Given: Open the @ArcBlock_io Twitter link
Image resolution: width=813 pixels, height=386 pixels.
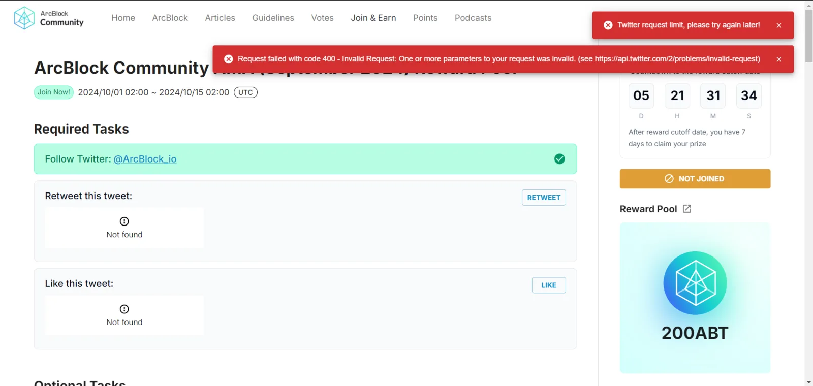Looking at the screenshot, I should point(145,159).
